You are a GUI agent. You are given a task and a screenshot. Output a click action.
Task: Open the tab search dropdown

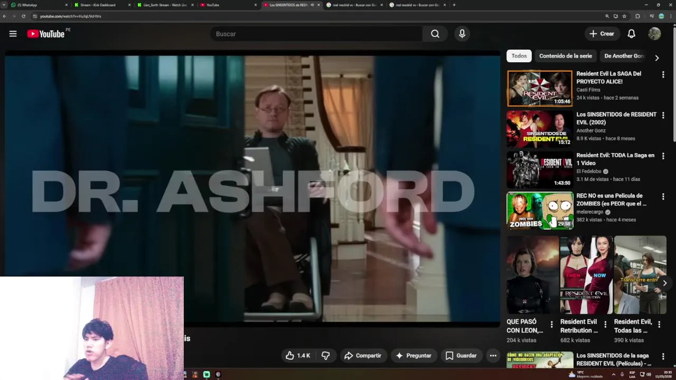pyautogui.click(x=4, y=5)
